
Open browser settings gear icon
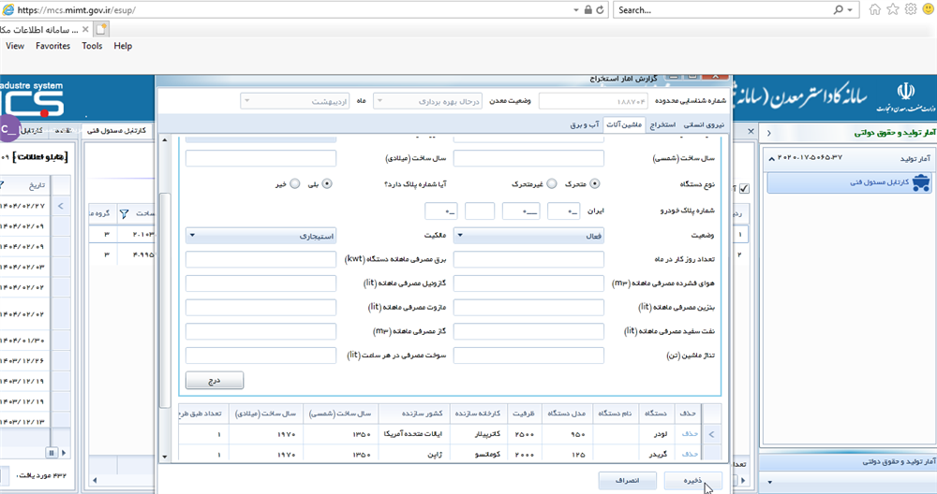pos(910,9)
